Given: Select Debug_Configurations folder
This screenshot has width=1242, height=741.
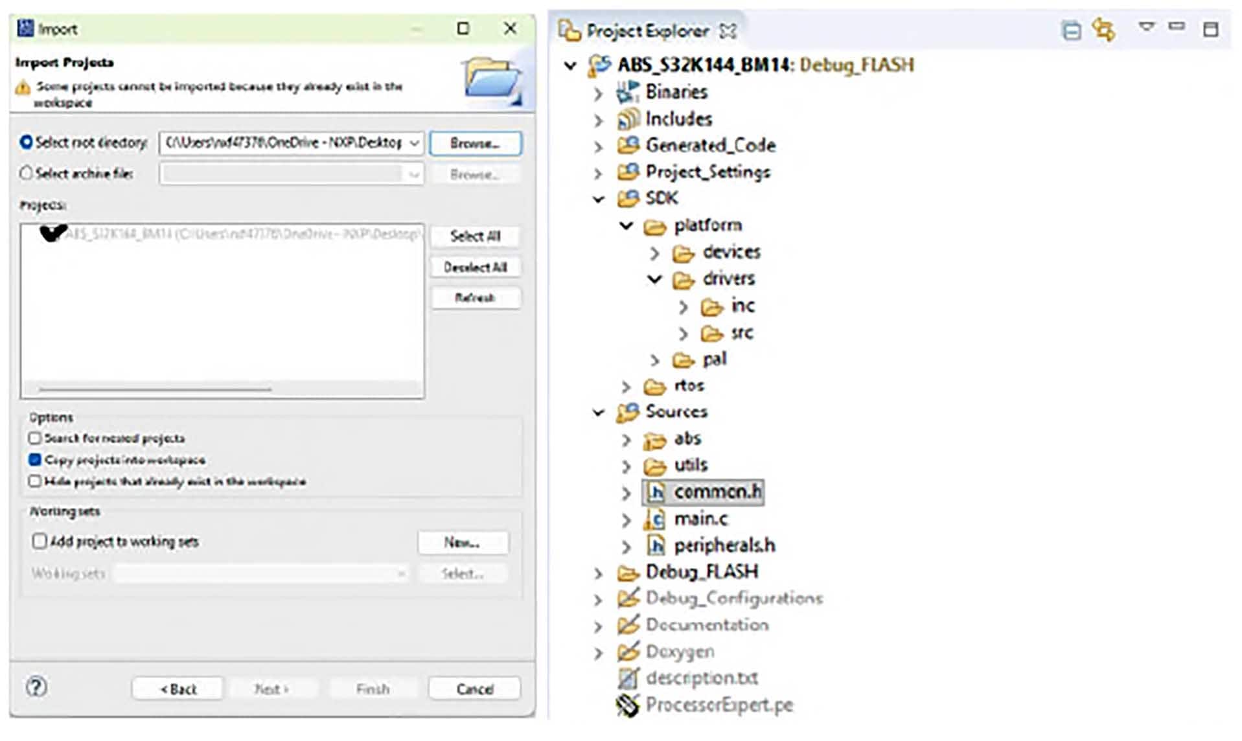Looking at the screenshot, I should [734, 598].
